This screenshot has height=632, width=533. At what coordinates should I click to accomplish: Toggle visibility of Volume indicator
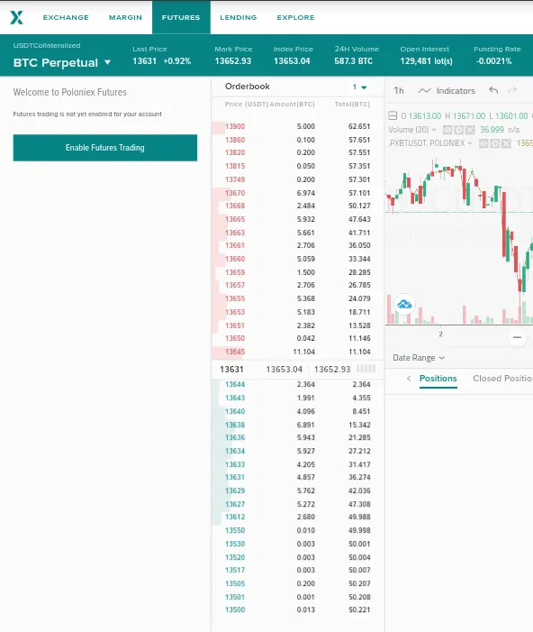(447, 130)
